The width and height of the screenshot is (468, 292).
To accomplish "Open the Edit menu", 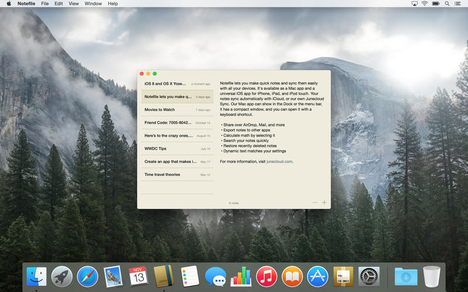I will (58, 4).
